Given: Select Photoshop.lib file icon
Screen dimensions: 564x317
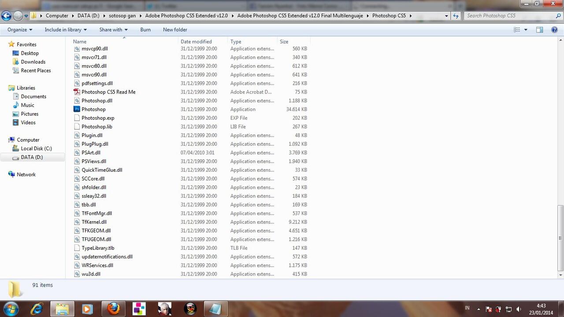Looking at the screenshot, I should click(x=77, y=127).
